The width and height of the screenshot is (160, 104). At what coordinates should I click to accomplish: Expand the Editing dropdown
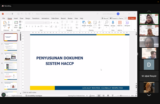pyautogui.click(x=106, y=24)
